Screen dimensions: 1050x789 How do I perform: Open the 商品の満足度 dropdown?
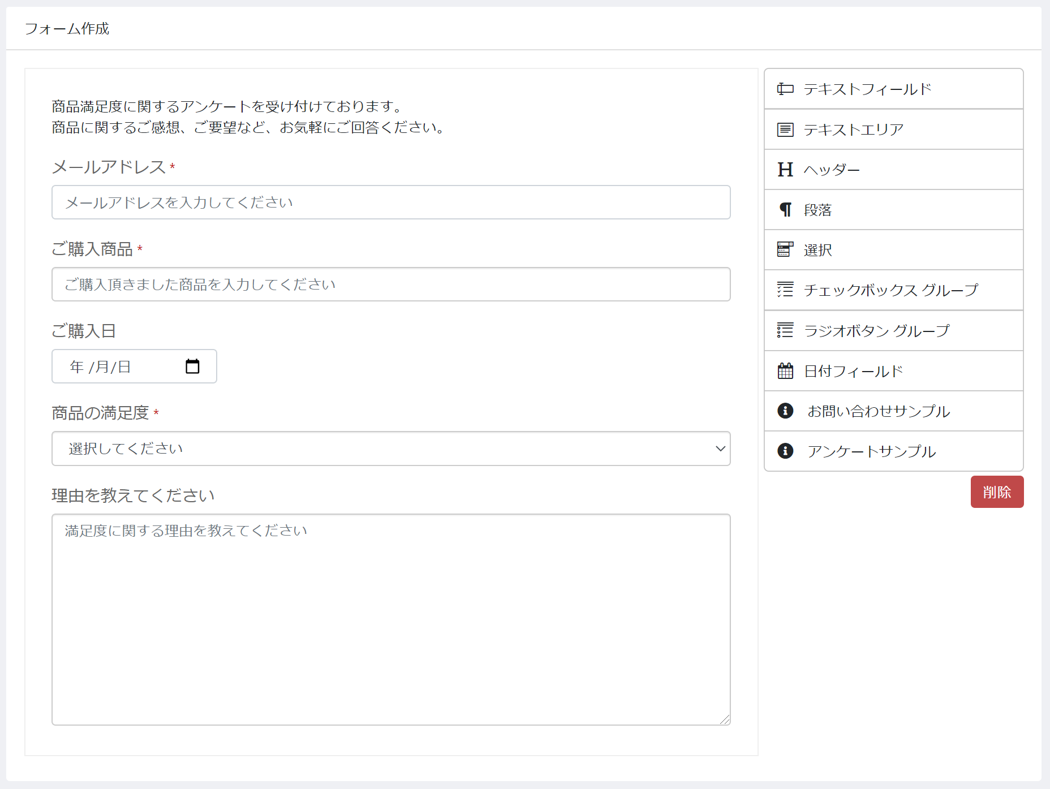[x=391, y=449]
